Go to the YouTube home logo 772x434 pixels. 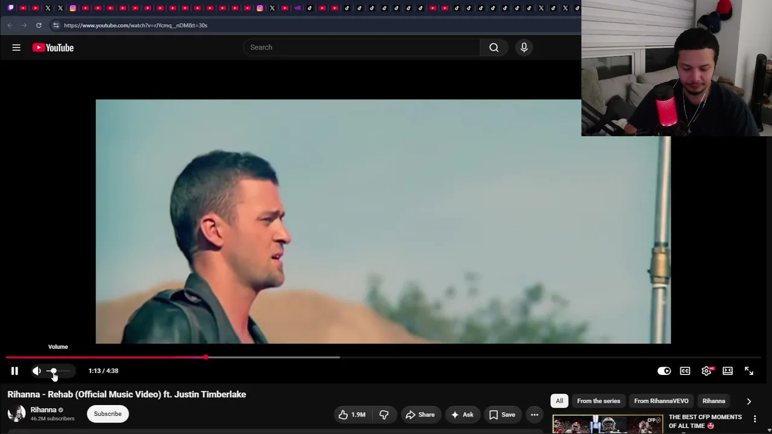[x=53, y=48]
